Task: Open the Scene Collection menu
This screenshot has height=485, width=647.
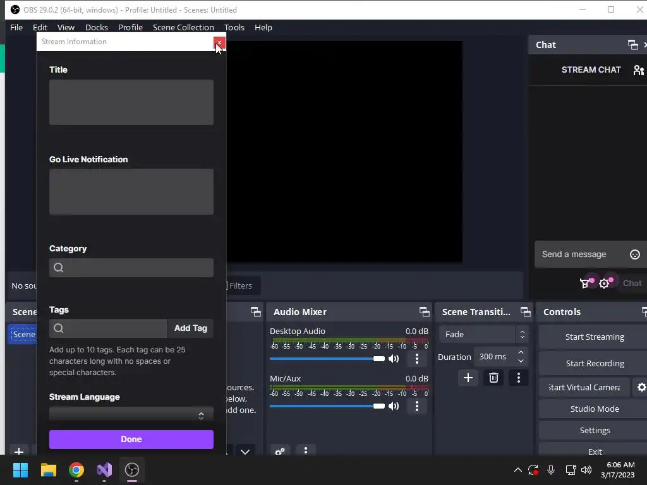Action: 183,27
